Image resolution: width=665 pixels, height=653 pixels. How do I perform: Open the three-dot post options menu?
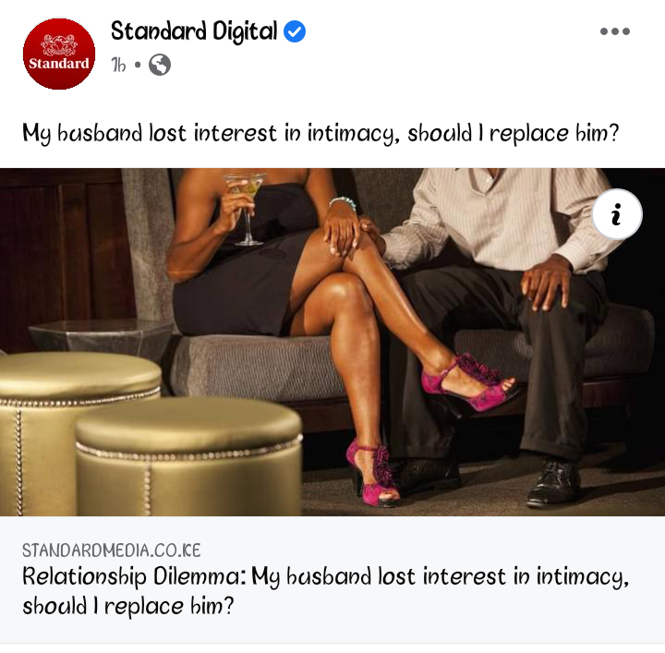615,31
